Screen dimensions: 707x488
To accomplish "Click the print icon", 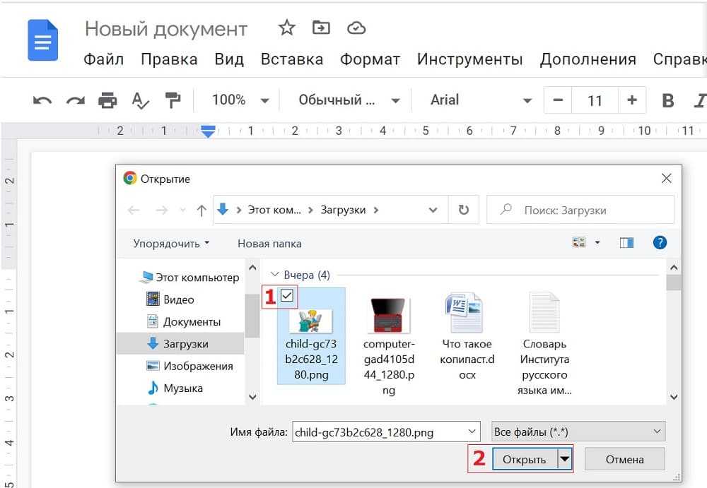I will point(107,100).
